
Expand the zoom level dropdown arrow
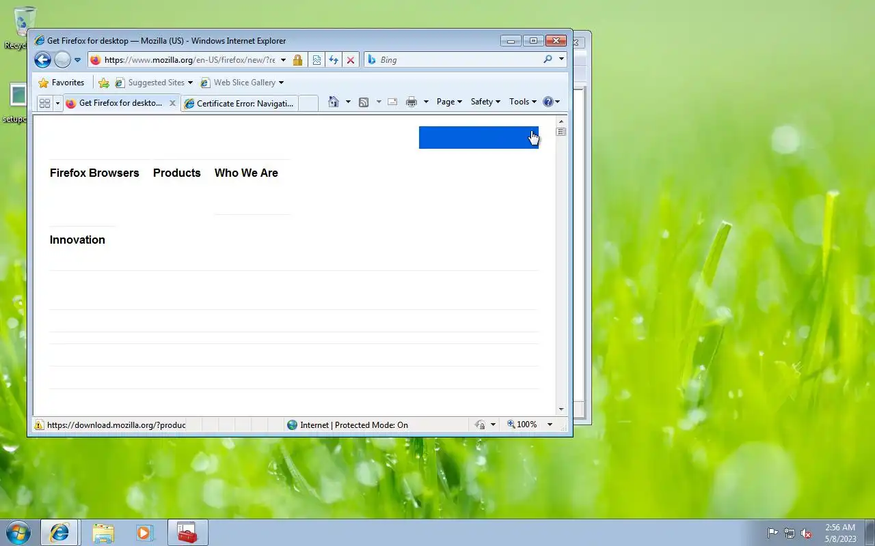(550, 425)
